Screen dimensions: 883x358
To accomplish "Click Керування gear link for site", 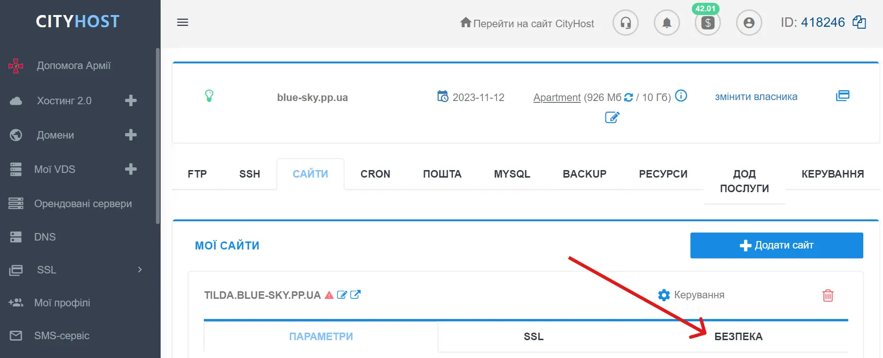I will point(691,295).
